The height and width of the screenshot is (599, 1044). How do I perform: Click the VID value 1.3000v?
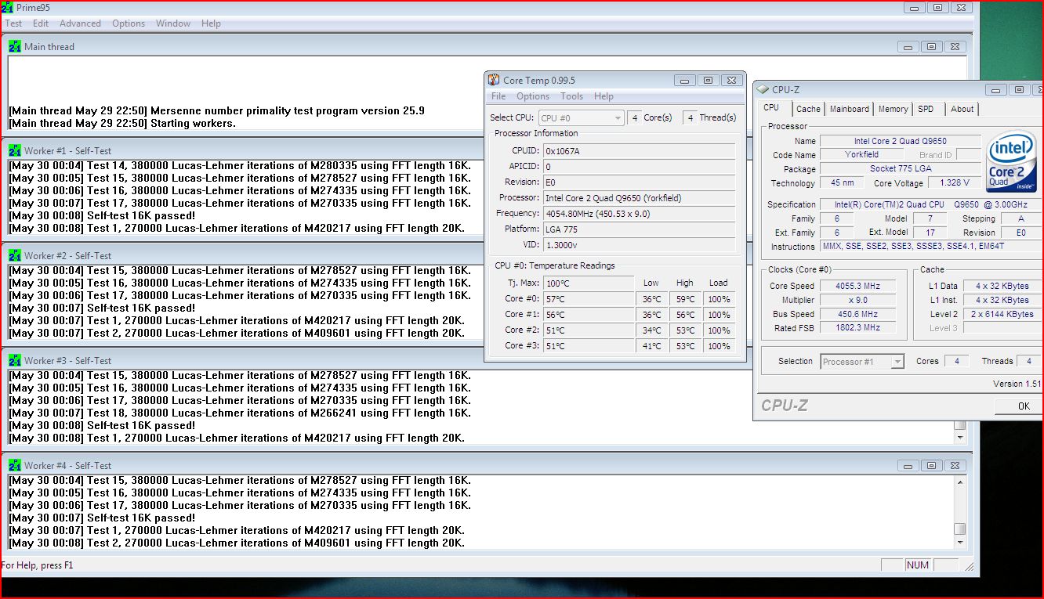[640, 244]
